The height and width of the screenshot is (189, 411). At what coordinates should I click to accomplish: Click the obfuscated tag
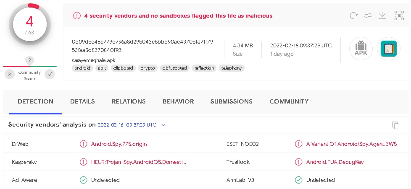(174, 68)
